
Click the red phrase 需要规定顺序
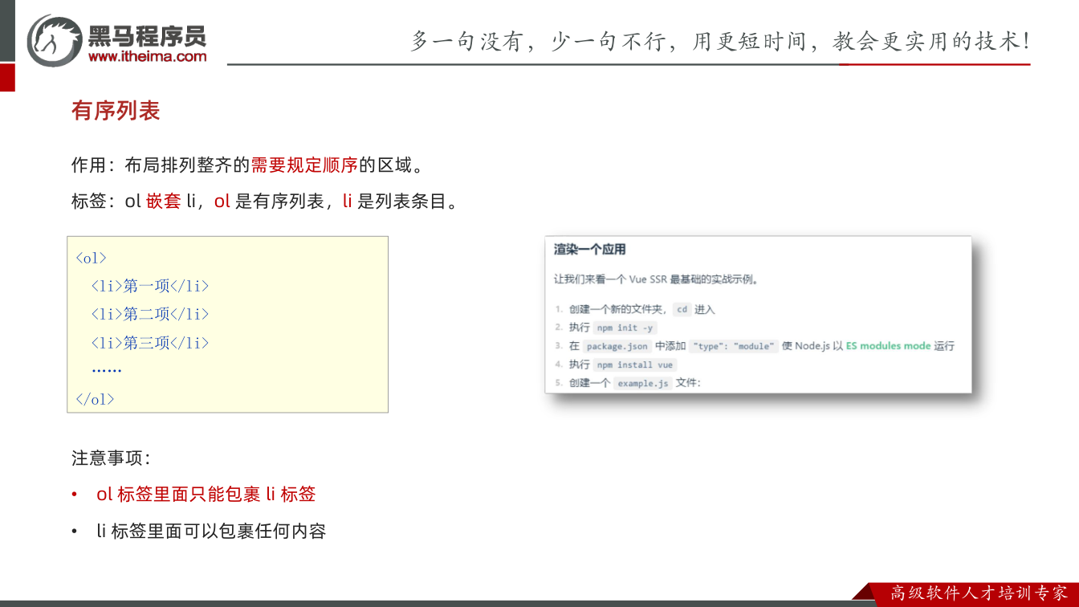pyautogui.click(x=304, y=166)
